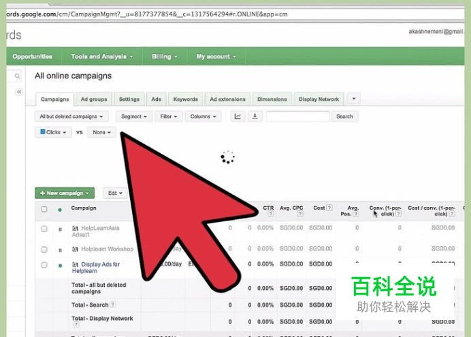Open Cost / conv. help icon
The image size is (471, 337).
point(452,214)
